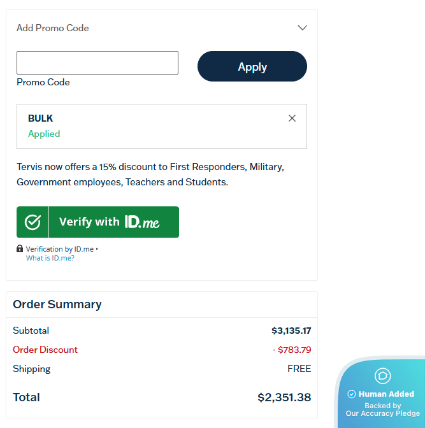The width and height of the screenshot is (425, 428).
Task: Open the Backed by Our Accuracy Pledge text
Action: 383,410
